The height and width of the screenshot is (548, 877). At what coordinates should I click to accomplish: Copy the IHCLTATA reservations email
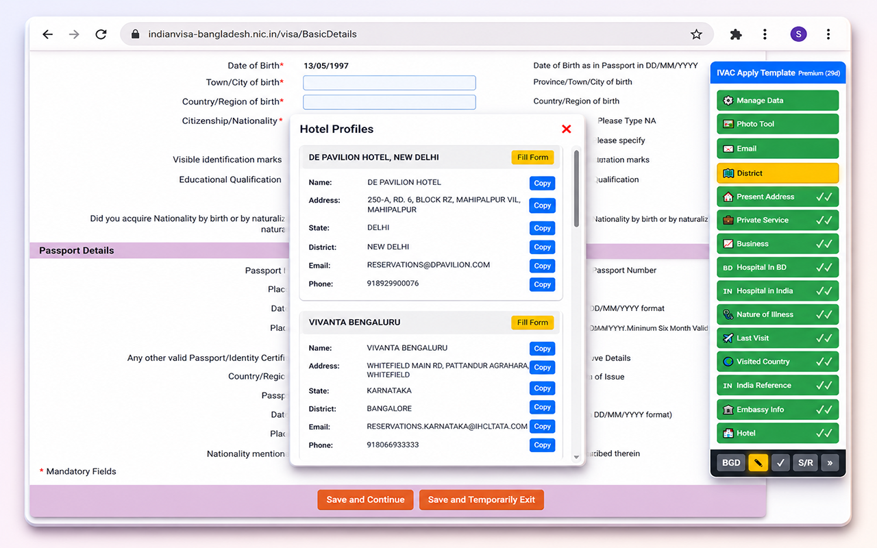coord(542,426)
